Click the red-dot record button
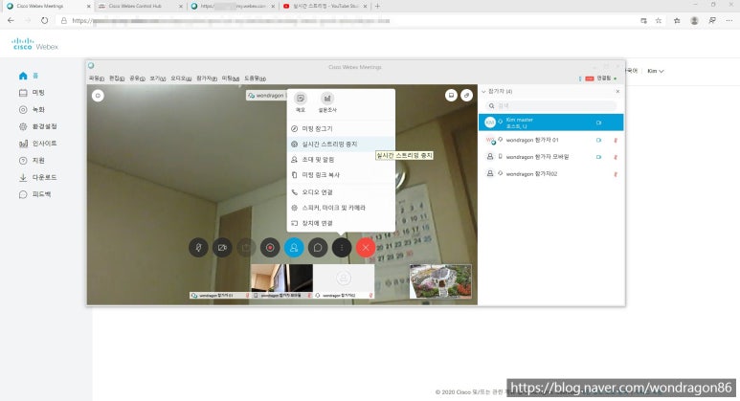Screen dimensions: 740x401 (270, 248)
